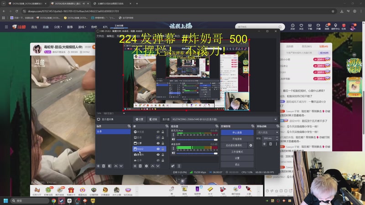
Task: Go to Douyu 赛事 nav item
Action: 70,27
